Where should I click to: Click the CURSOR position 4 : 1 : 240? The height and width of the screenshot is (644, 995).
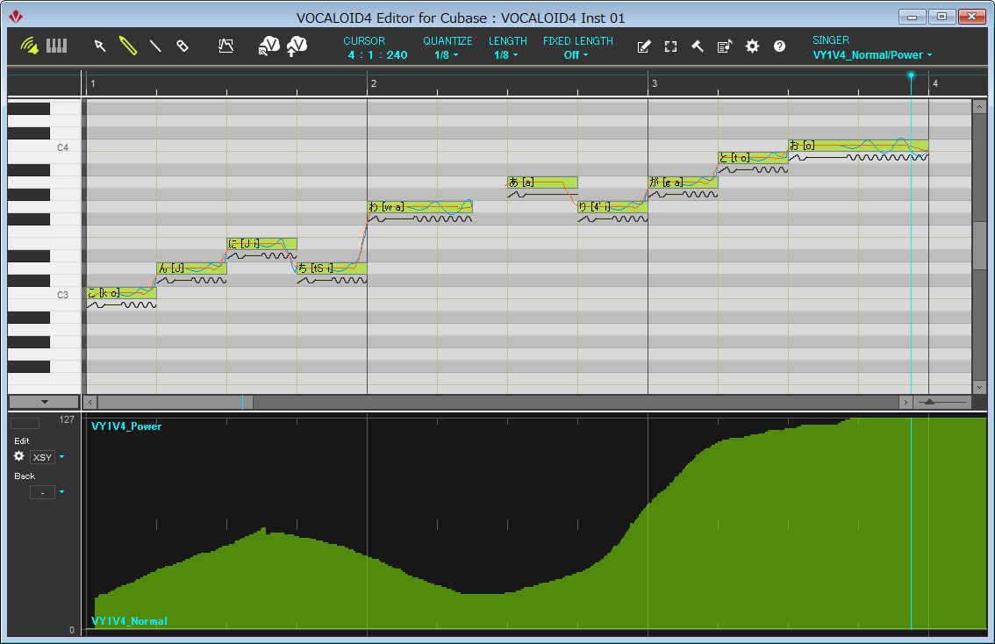(x=377, y=55)
